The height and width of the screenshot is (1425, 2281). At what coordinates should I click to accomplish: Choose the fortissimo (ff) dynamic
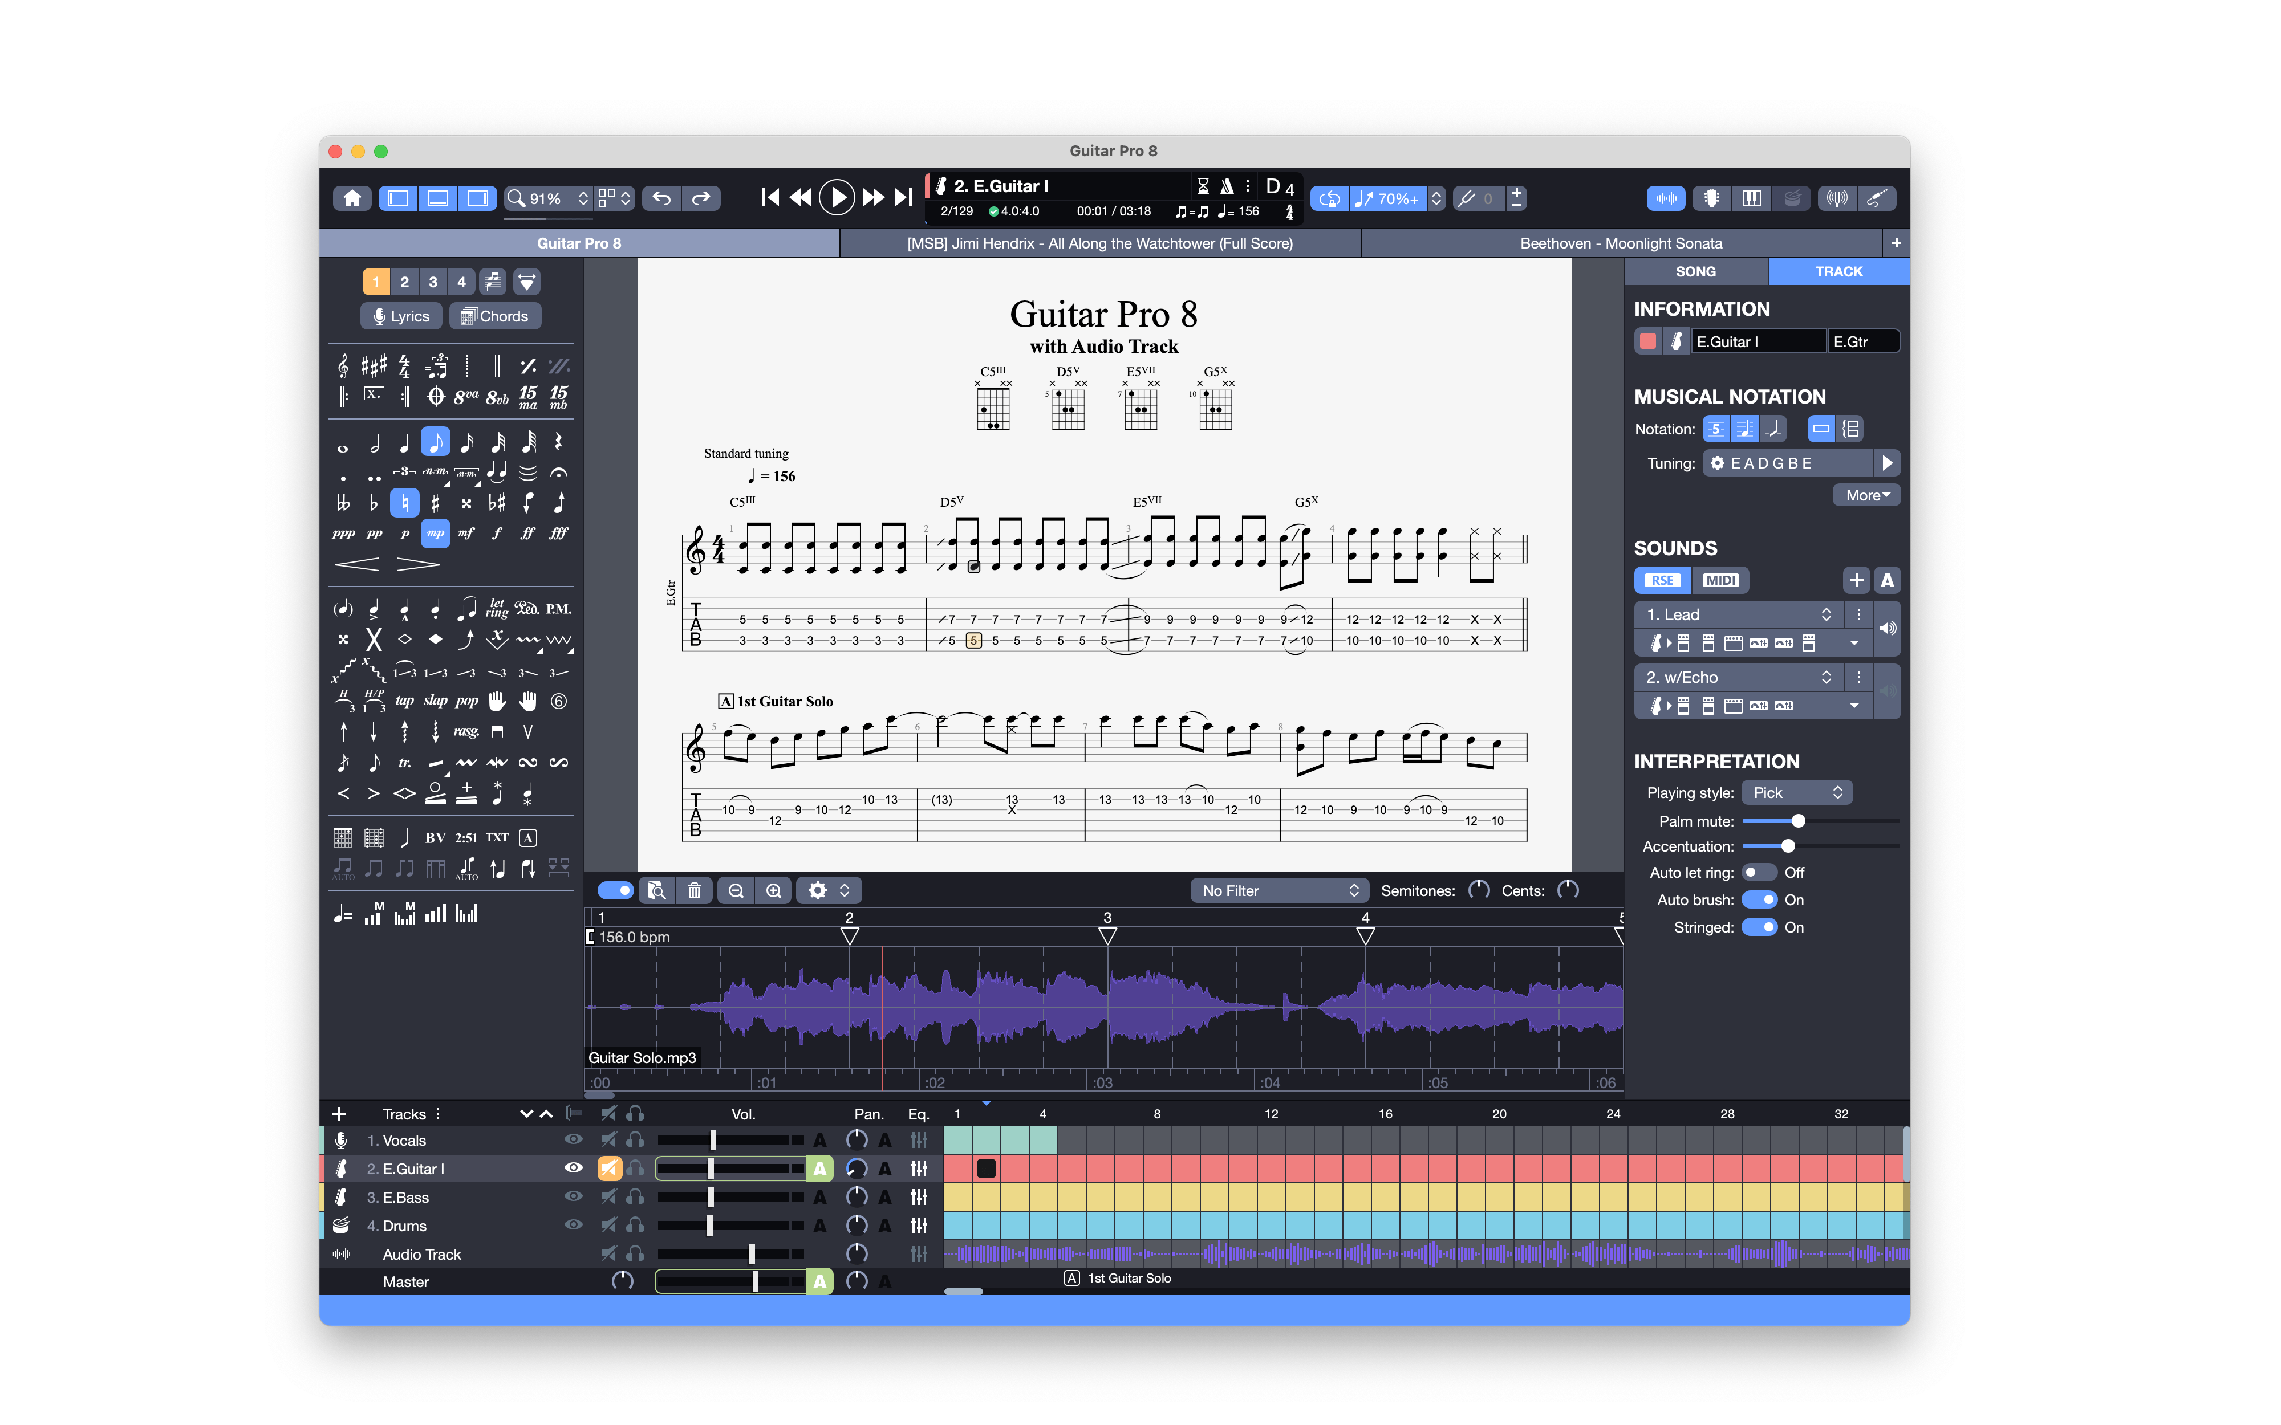point(528,534)
